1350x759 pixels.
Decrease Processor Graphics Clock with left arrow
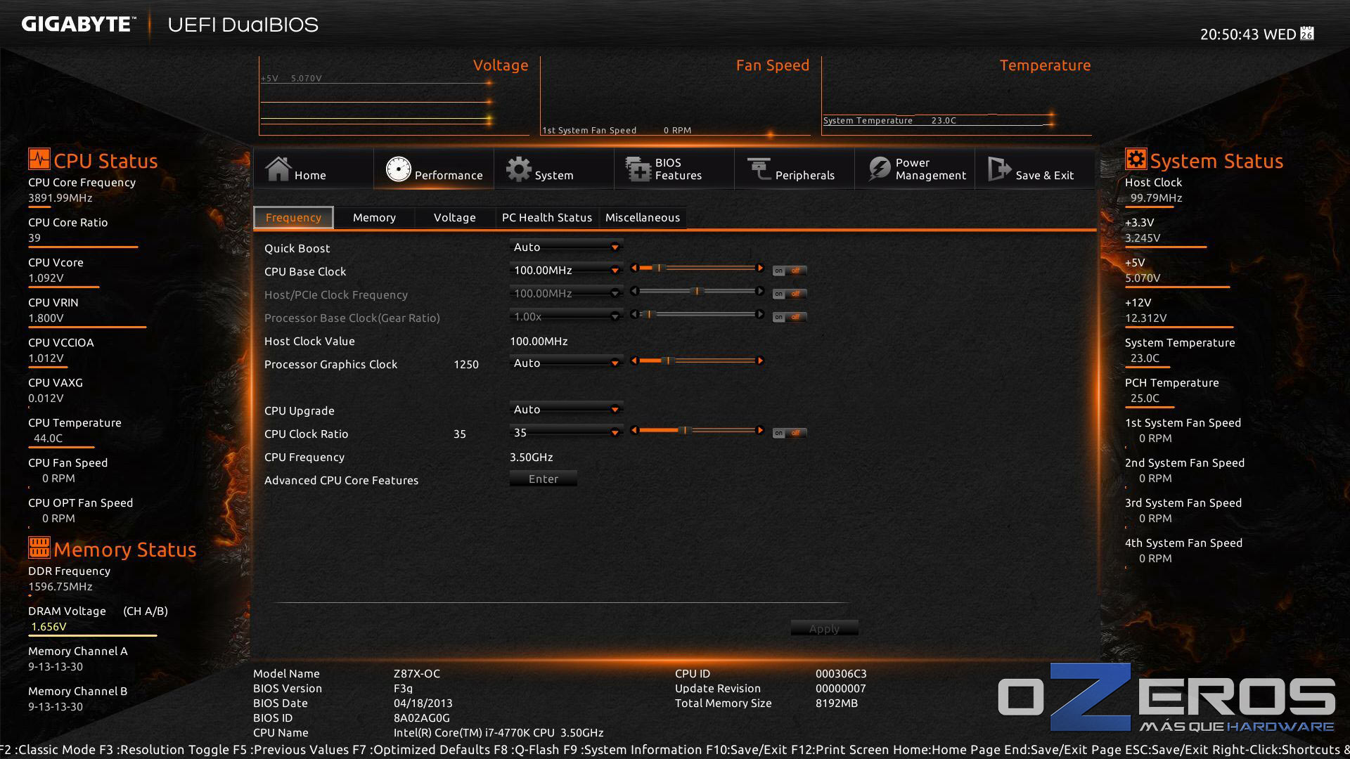634,361
